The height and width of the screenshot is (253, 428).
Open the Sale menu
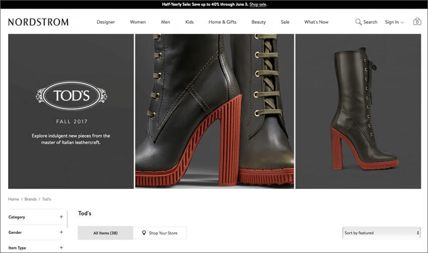tap(285, 22)
